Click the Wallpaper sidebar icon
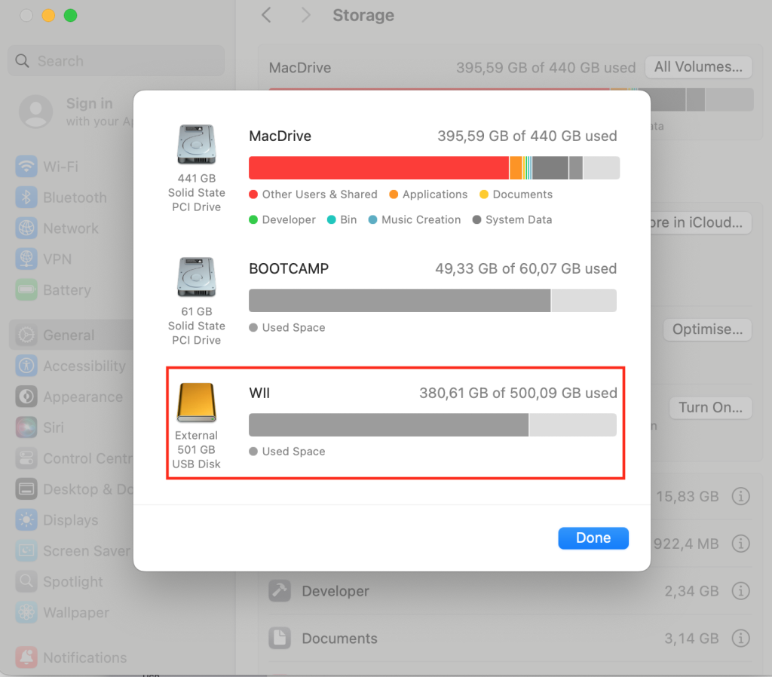The width and height of the screenshot is (772, 677). coord(26,612)
